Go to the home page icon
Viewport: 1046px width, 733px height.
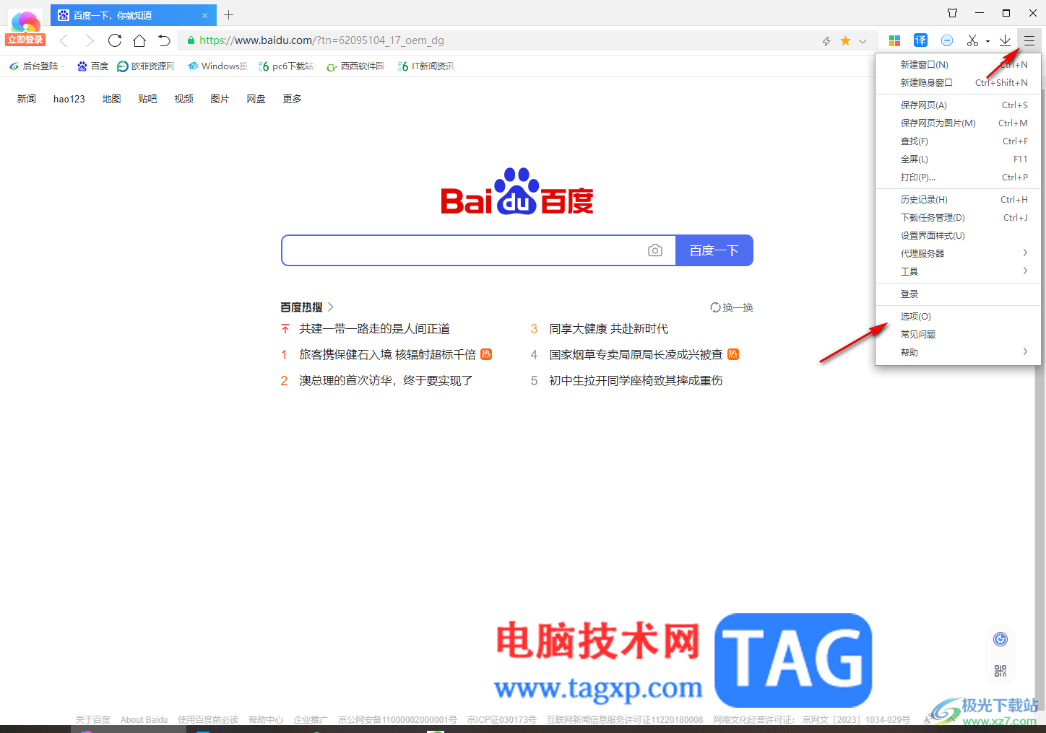tap(139, 40)
